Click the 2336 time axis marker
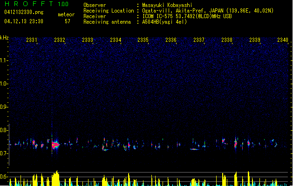This screenshot has height=186, width=293. 171,40
